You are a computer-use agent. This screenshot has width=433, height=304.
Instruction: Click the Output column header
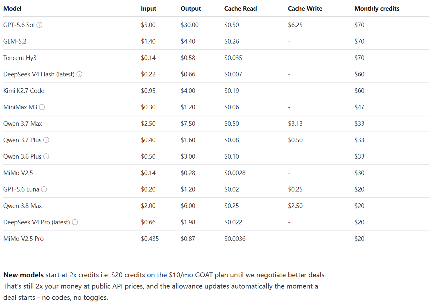tap(191, 9)
